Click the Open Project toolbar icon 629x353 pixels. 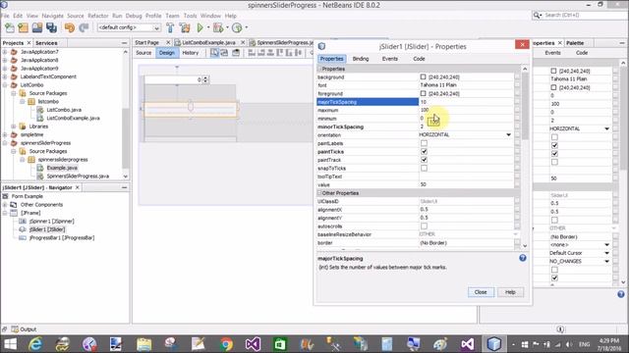coord(37,27)
